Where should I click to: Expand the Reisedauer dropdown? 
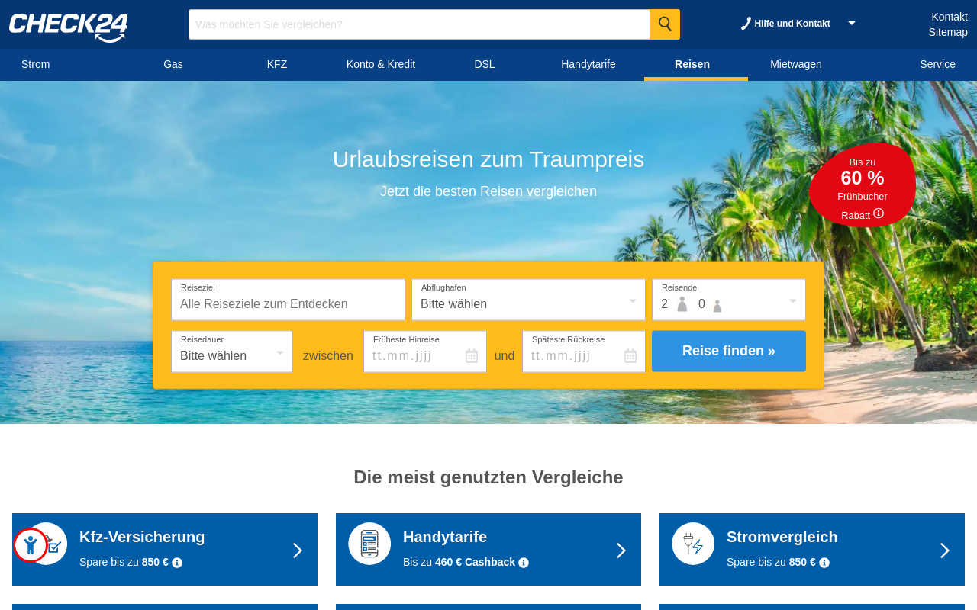[231, 354]
